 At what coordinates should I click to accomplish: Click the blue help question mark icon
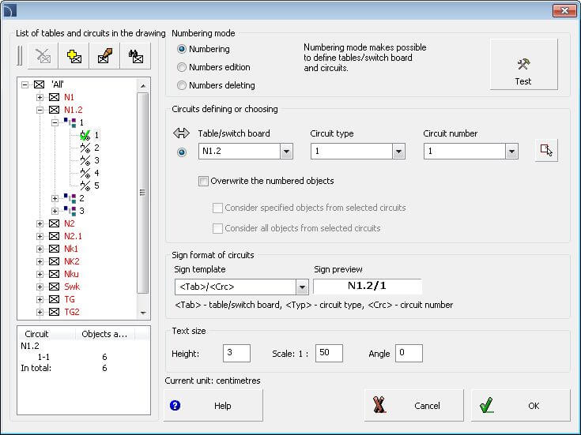(x=175, y=406)
